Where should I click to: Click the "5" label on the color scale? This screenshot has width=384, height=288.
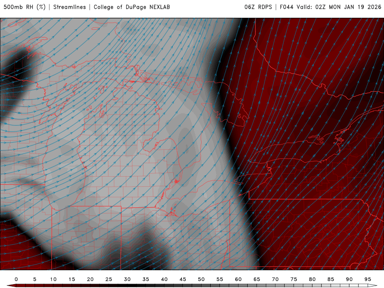coord(35,279)
